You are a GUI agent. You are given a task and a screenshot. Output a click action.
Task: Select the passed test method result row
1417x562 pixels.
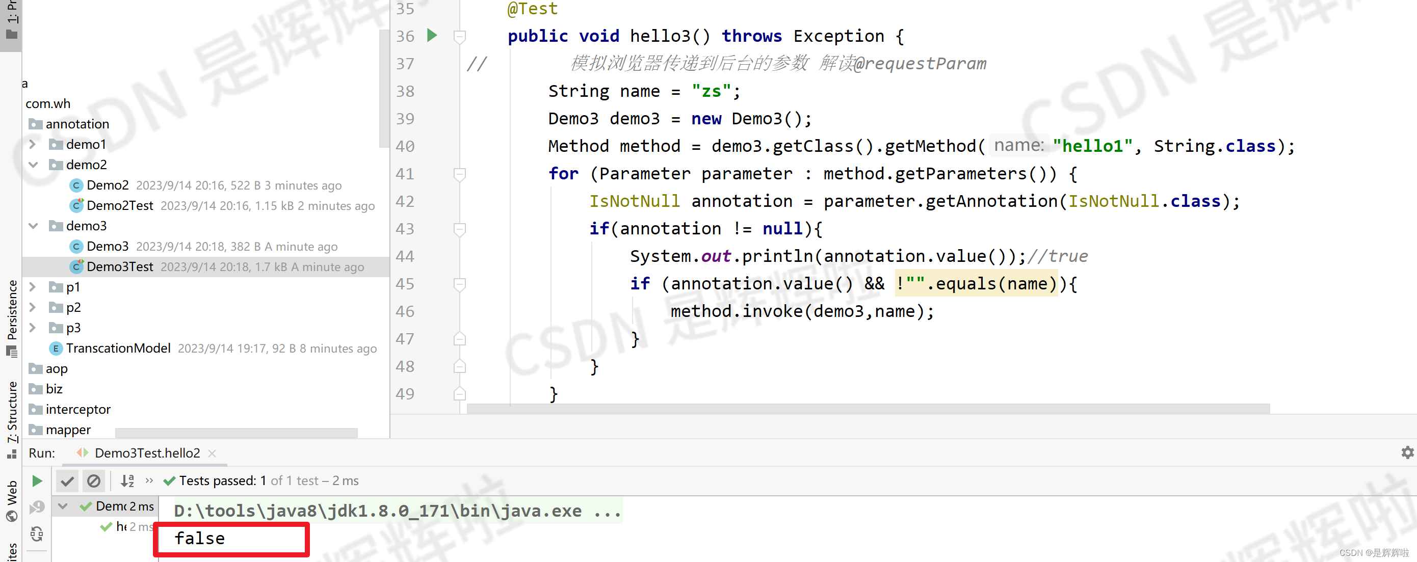[126, 526]
